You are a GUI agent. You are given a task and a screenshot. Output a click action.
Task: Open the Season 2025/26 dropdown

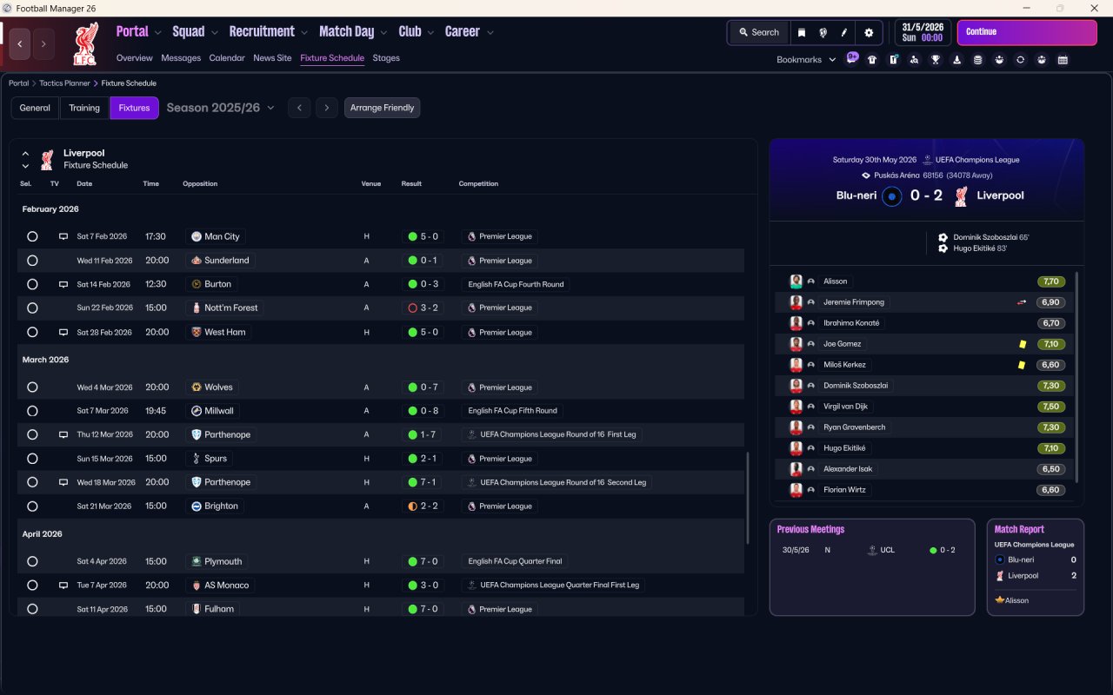(220, 108)
